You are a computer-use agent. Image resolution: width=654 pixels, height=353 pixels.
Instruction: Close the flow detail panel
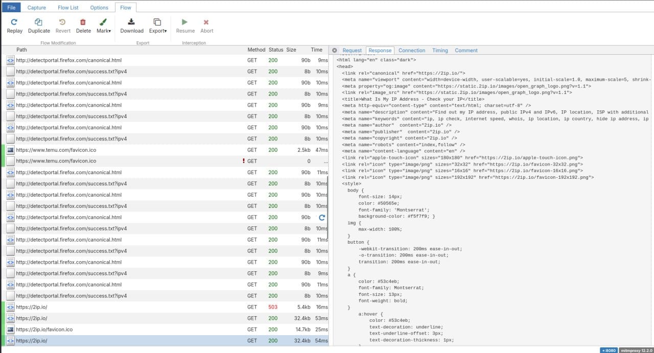tap(334, 51)
